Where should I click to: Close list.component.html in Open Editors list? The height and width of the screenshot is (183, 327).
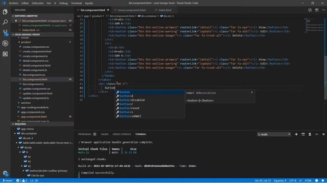click(x=16, y=21)
